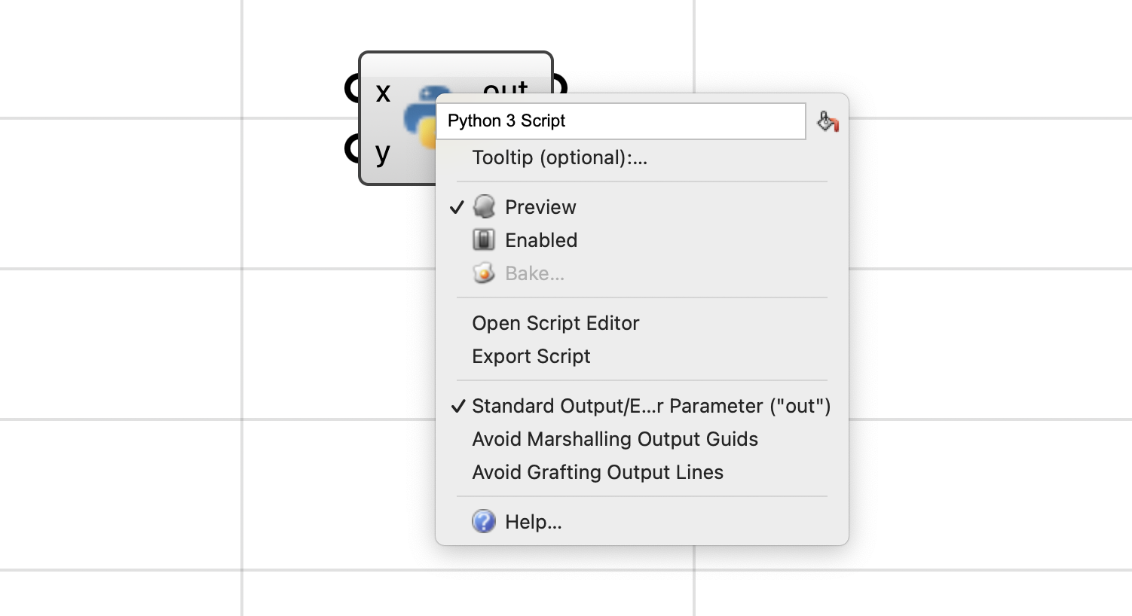Viewport: 1132px width, 616px height.
Task: Click the Help... menu label
Action: click(x=534, y=522)
